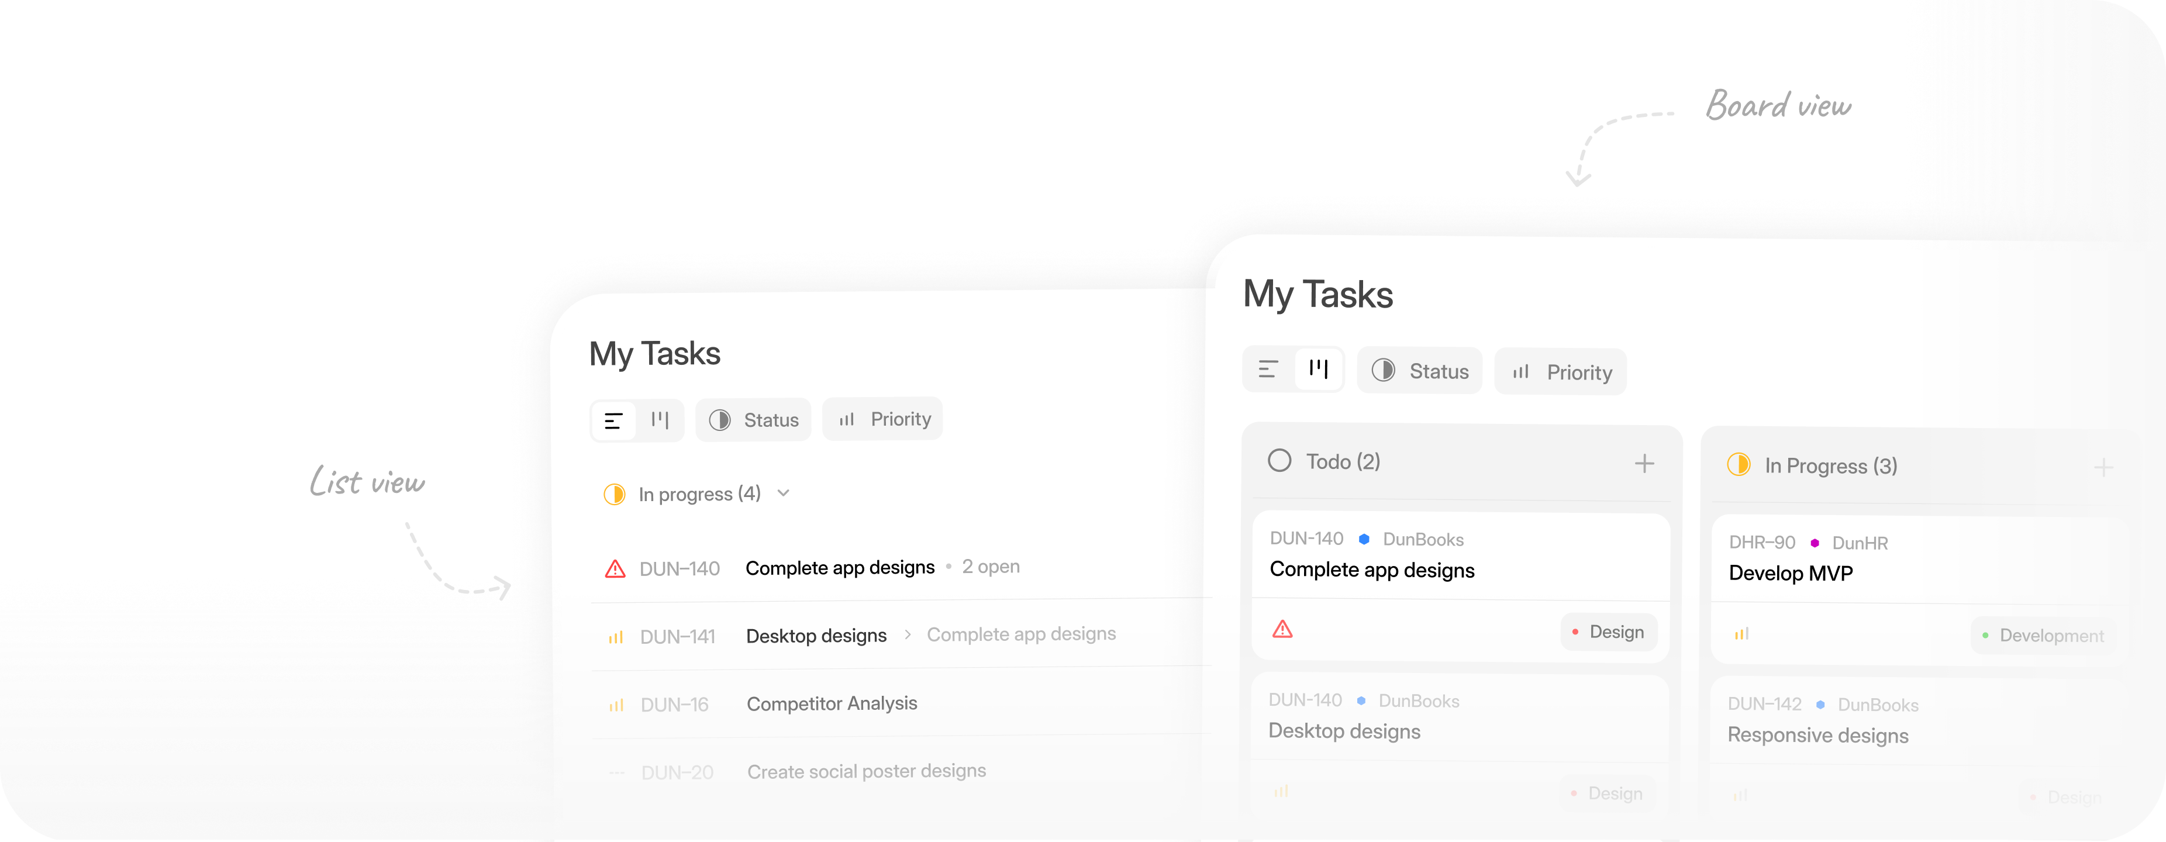
Task: Open Competitor Analysis task row
Action: point(901,704)
